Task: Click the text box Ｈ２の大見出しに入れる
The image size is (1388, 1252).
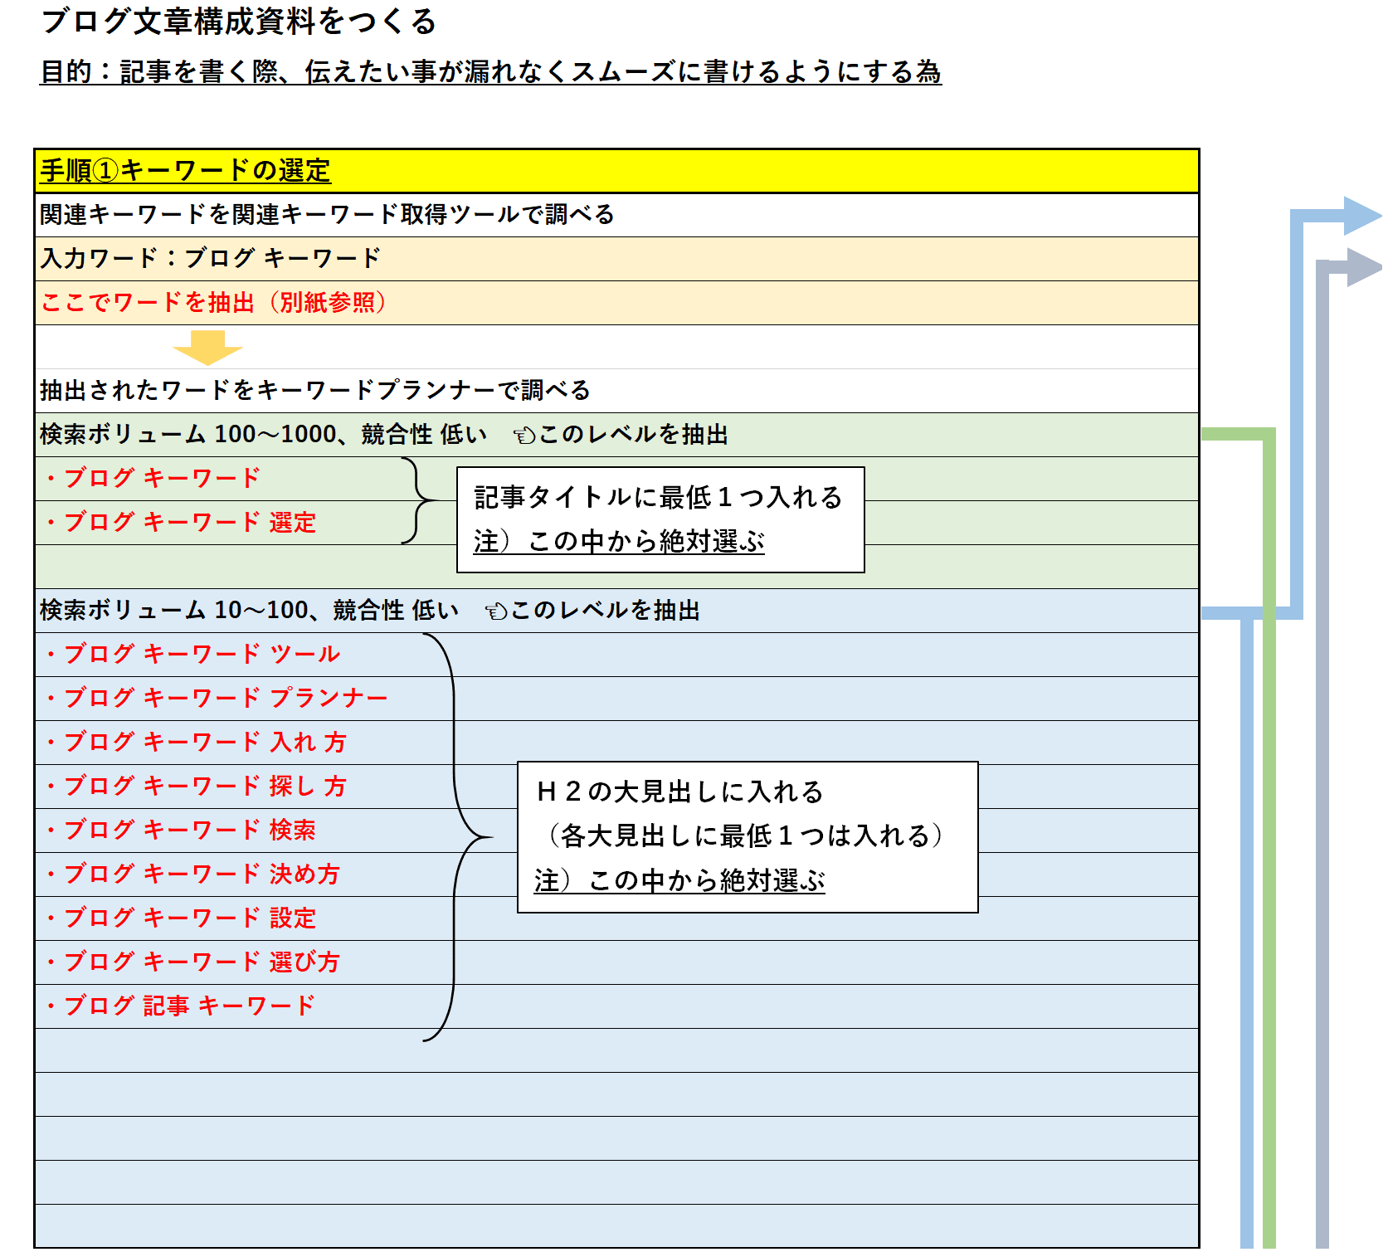Action: pyautogui.click(x=748, y=837)
